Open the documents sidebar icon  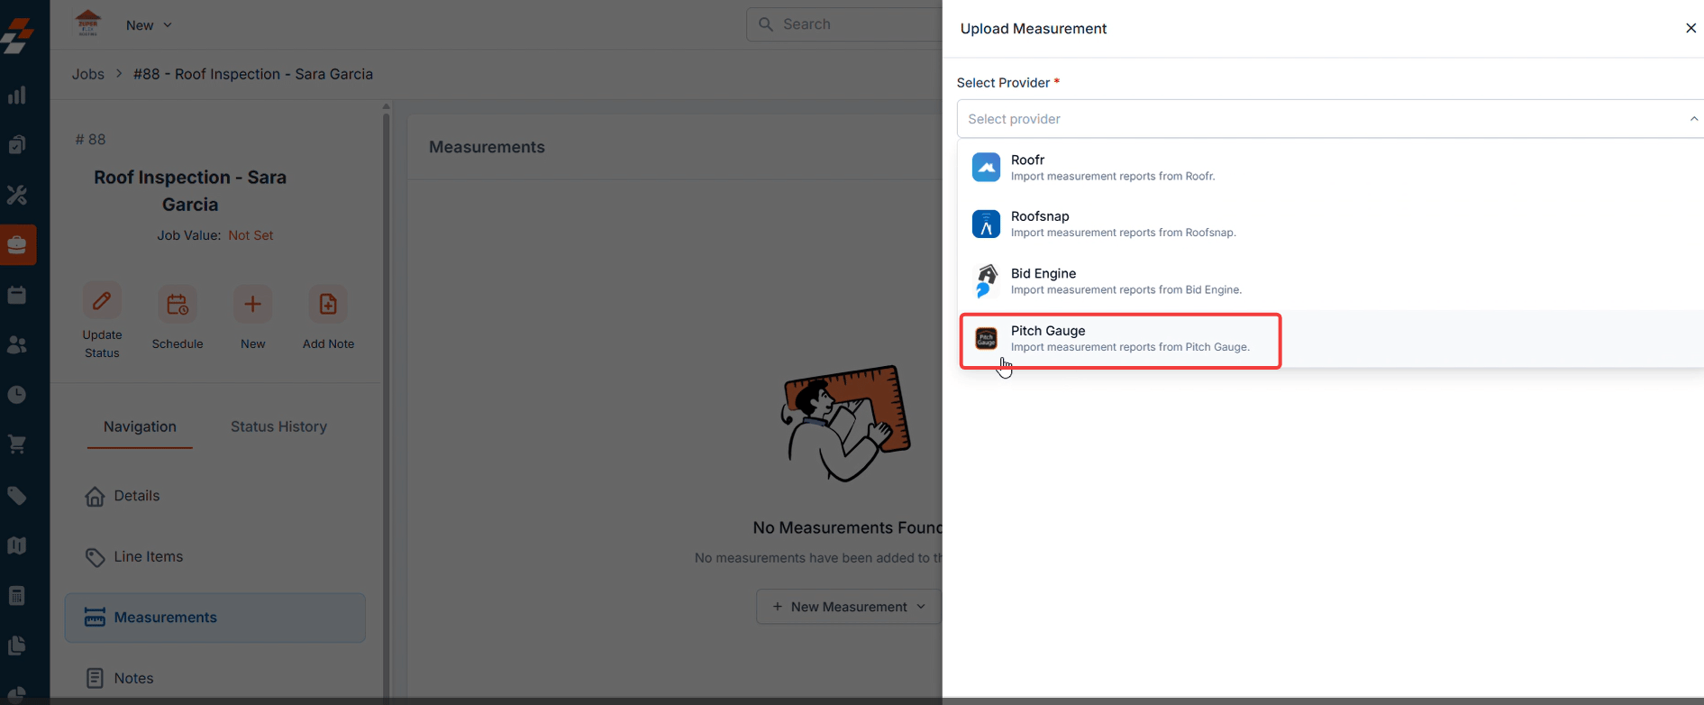[17, 645]
